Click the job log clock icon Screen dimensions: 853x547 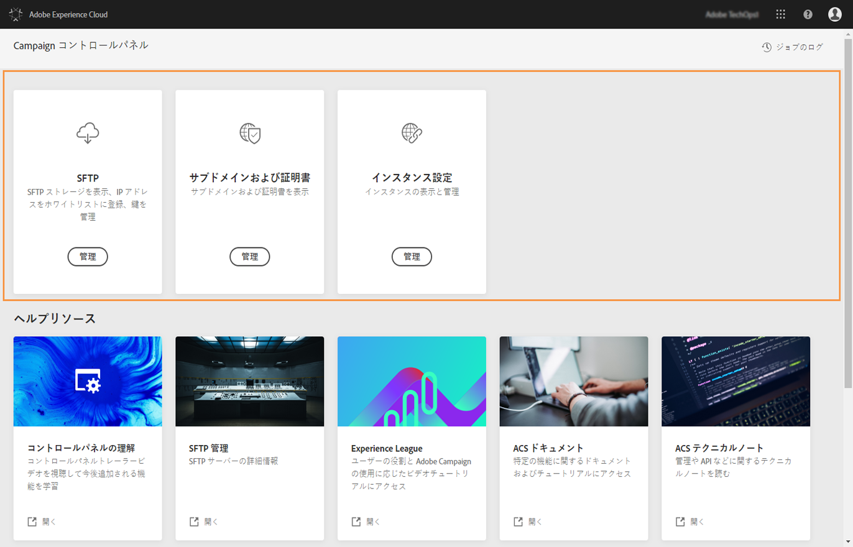pos(767,47)
